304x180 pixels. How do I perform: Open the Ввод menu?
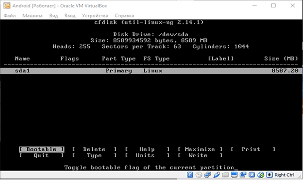pos(70,16)
